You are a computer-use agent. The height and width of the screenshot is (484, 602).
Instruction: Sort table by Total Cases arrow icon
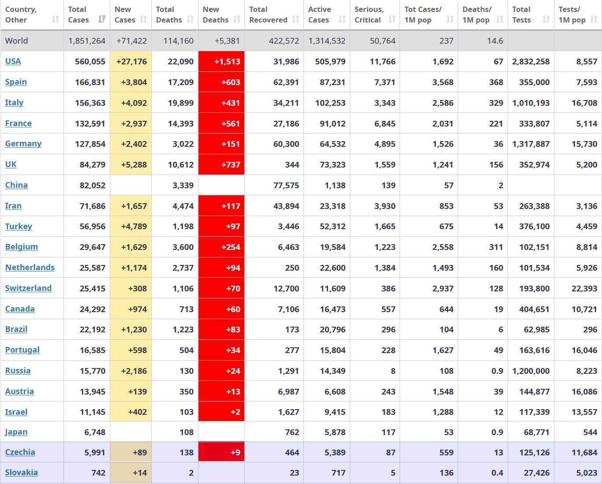tap(102, 19)
